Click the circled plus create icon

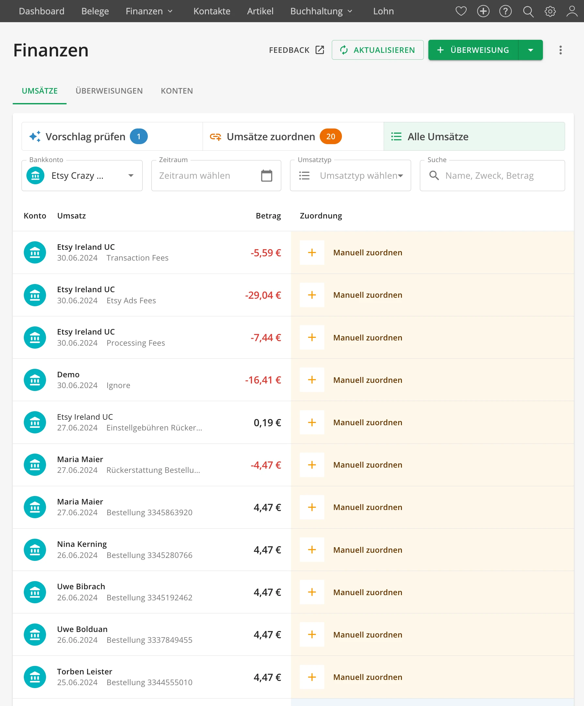coord(483,11)
